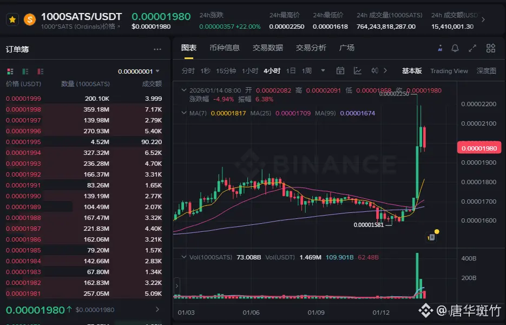Viewport: 506px width, 325px height.
Task: Open the 0.00000001 price precision dropdown
Action: tap(139, 71)
